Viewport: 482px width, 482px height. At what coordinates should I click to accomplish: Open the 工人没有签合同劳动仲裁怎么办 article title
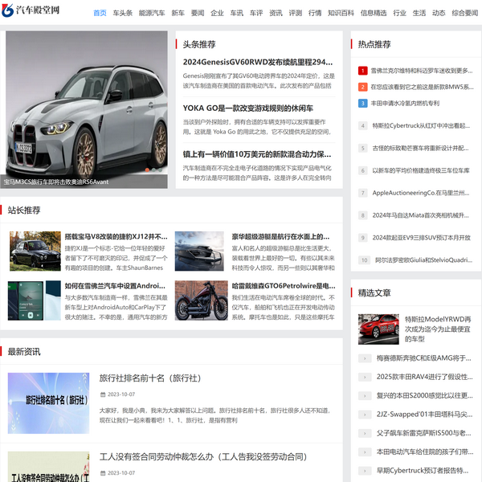coord(203,457)
